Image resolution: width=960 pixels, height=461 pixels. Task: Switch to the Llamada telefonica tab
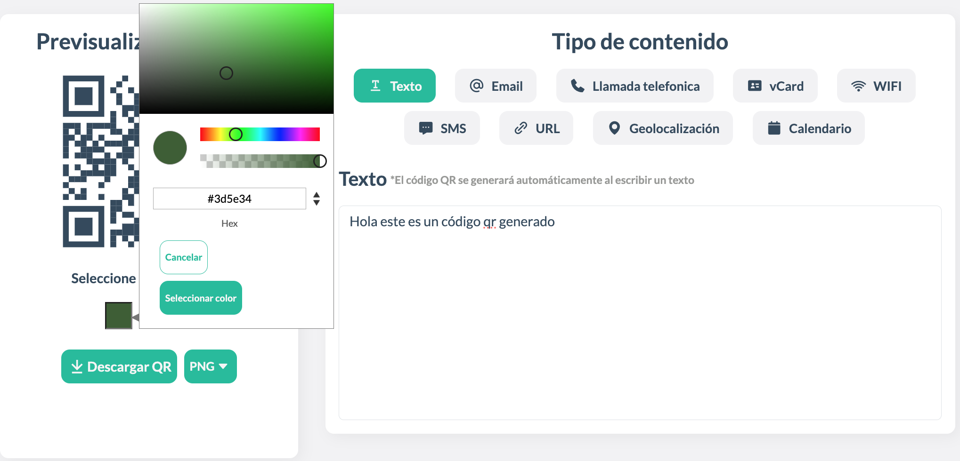pyautogui.click(x=635, y=86)
